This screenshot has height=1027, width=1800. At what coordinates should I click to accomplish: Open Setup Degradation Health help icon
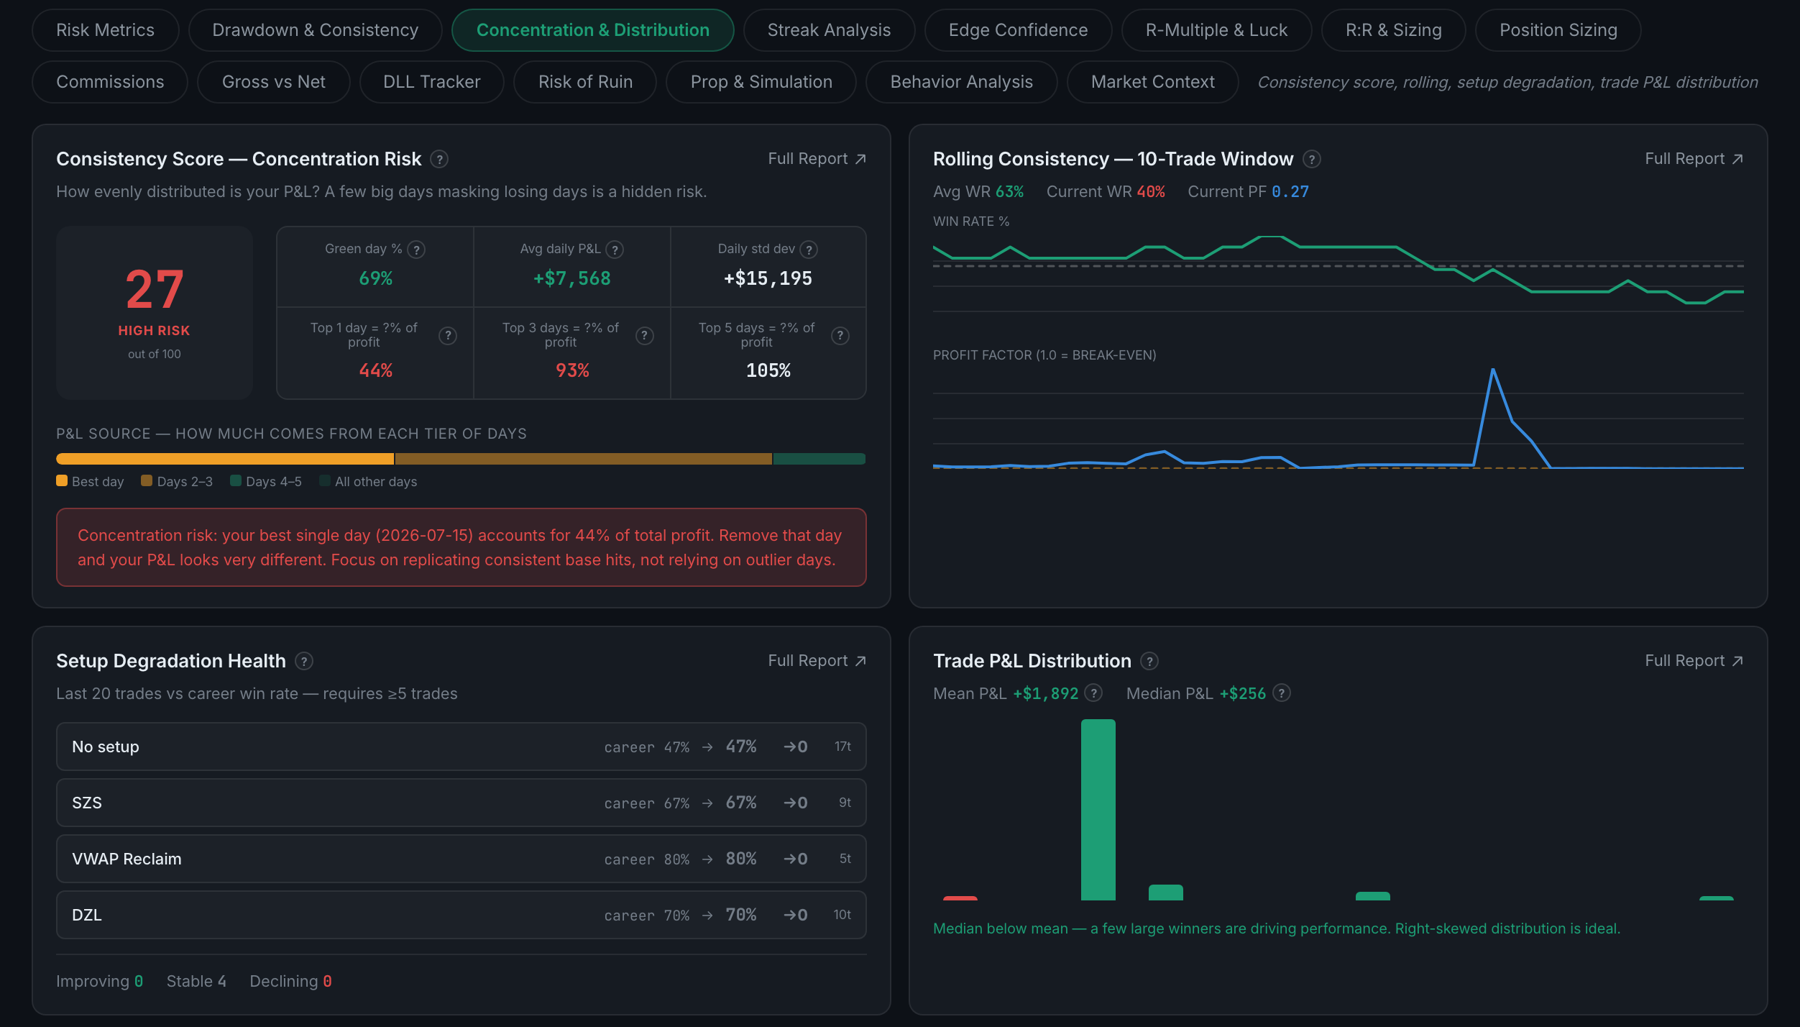pos(304,661)
